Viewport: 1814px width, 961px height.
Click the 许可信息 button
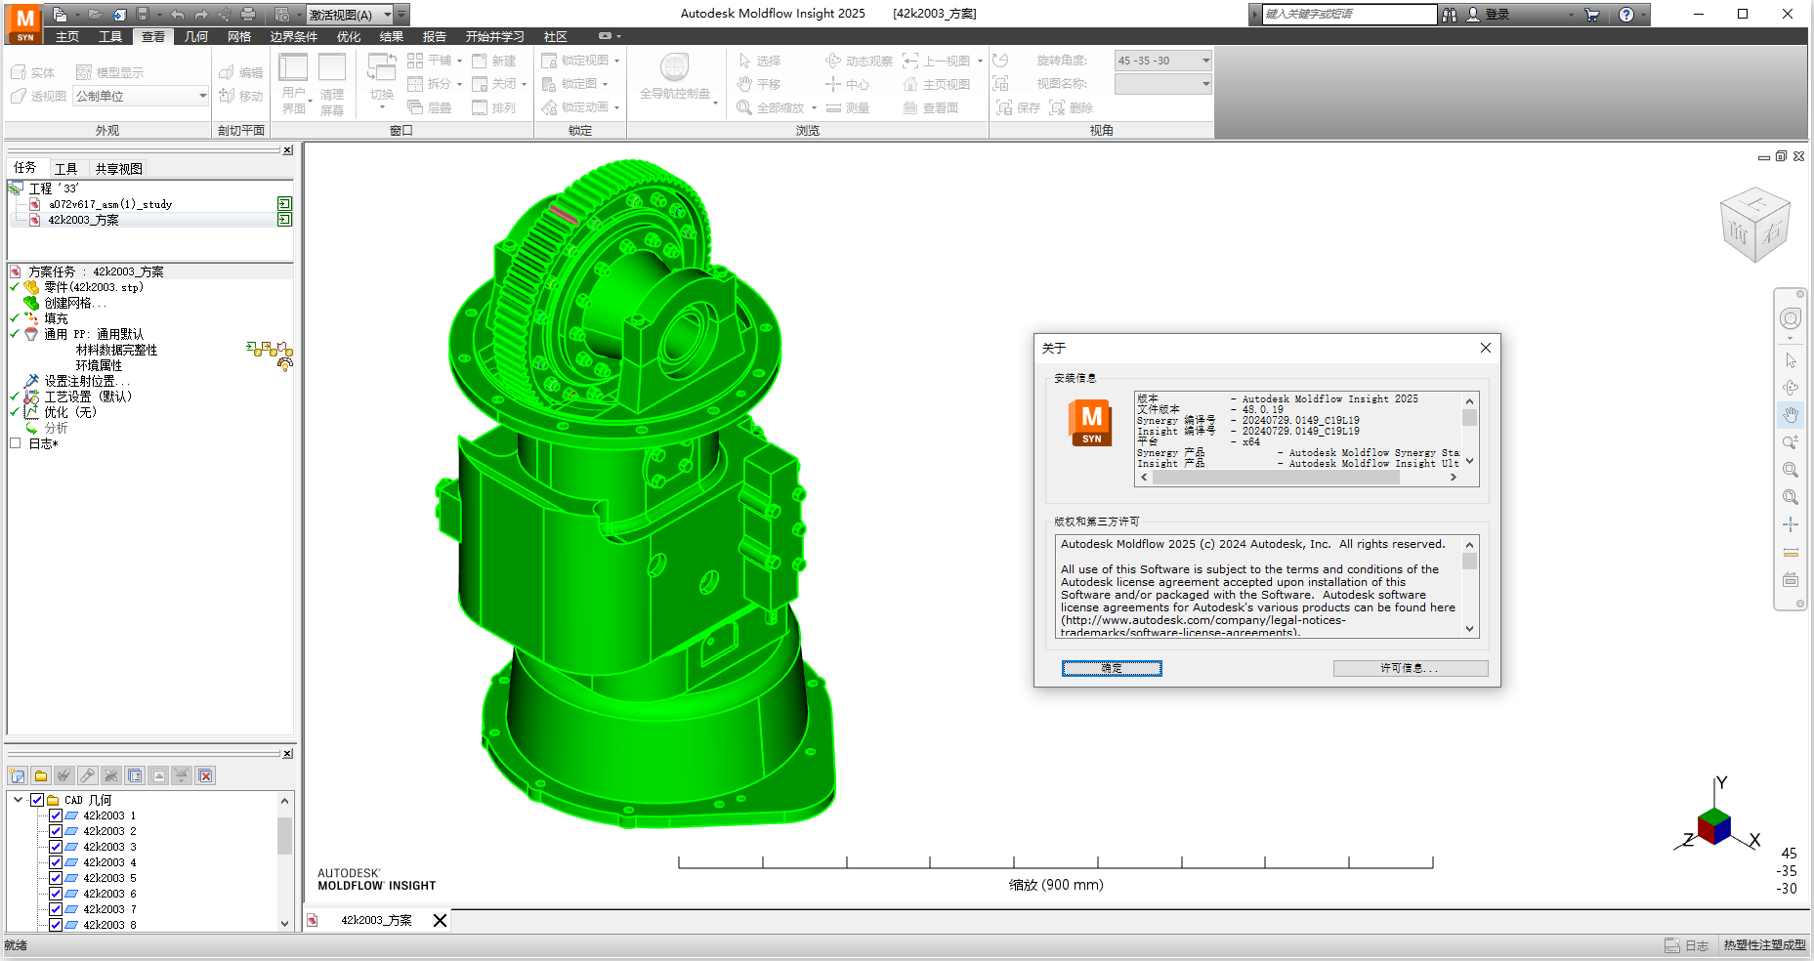1410,667
